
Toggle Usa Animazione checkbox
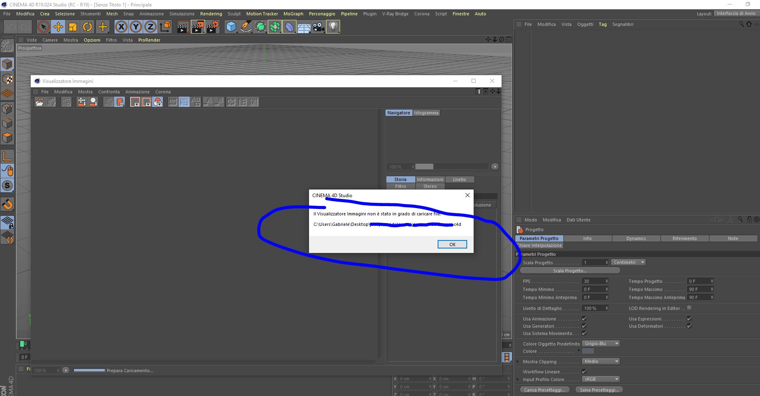584,319
